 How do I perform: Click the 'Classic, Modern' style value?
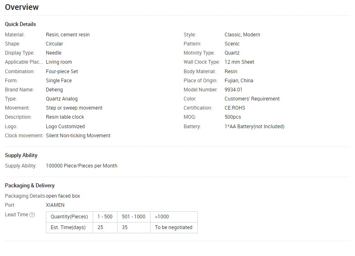click(x=242, y=35)
